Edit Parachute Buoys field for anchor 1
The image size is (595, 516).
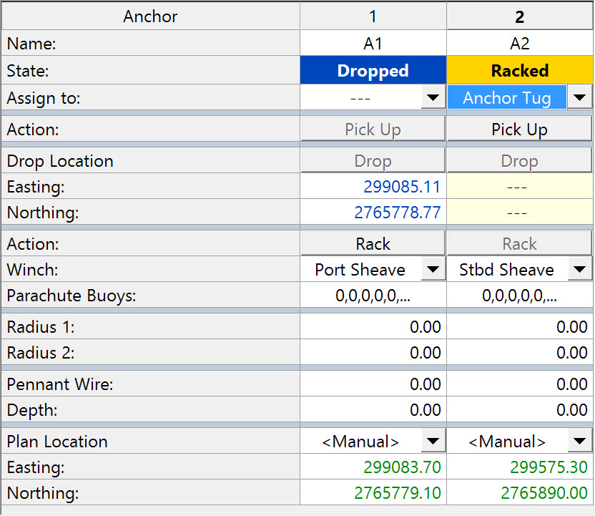(x=373, y=296)
